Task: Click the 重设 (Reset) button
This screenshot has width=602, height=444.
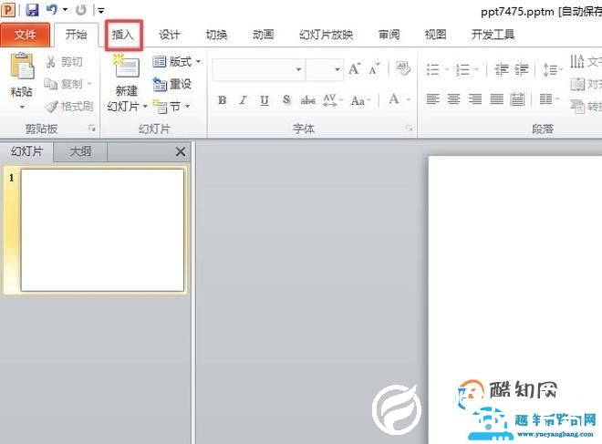Action: (172, 84)
